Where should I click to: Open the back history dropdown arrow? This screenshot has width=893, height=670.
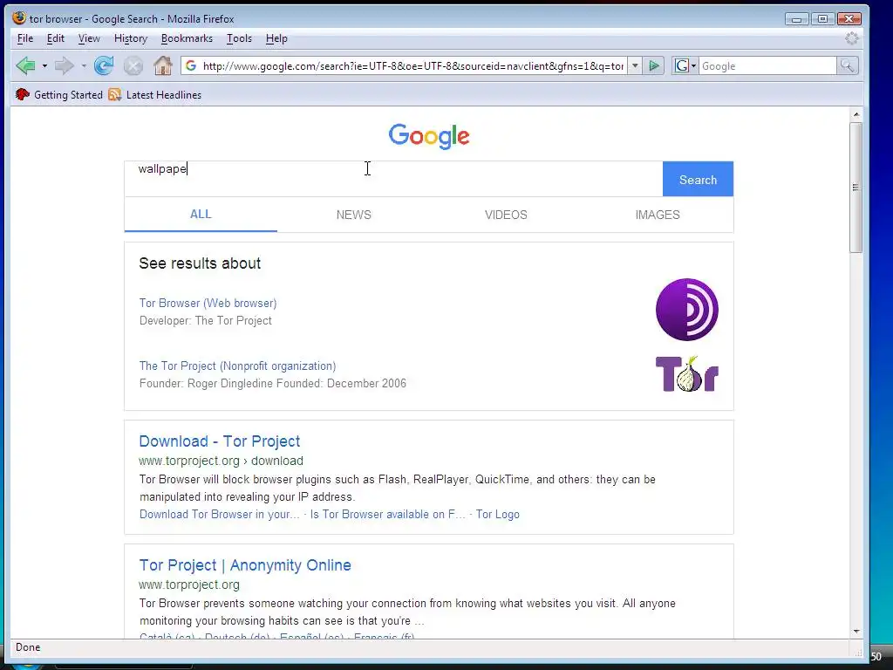tap(44, 66)
